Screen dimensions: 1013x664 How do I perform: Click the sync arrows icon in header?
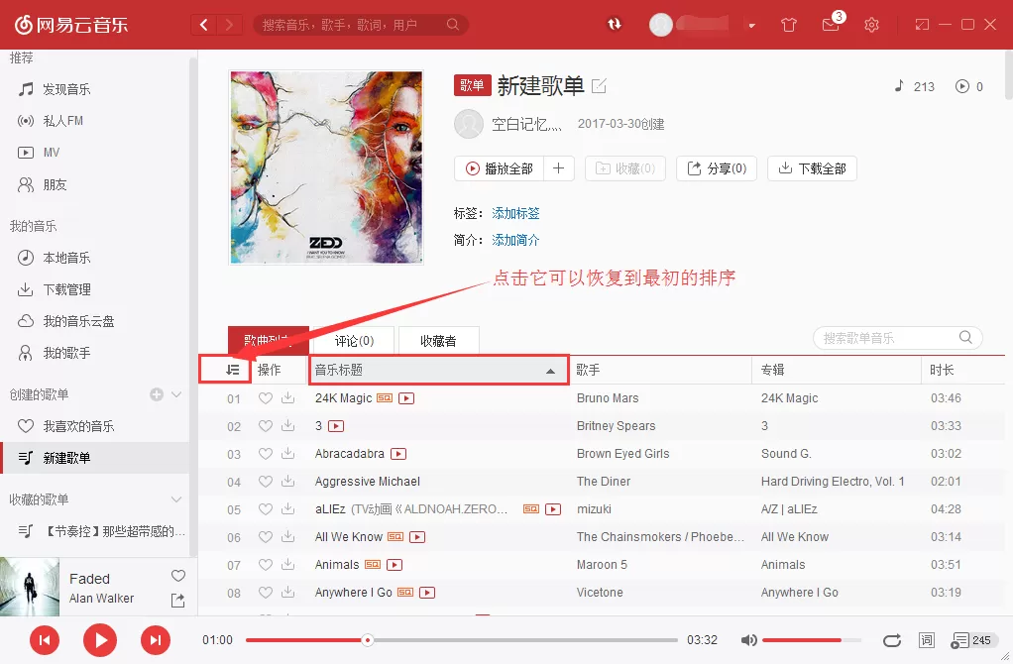pyautogui.click(x=614, y=25)
